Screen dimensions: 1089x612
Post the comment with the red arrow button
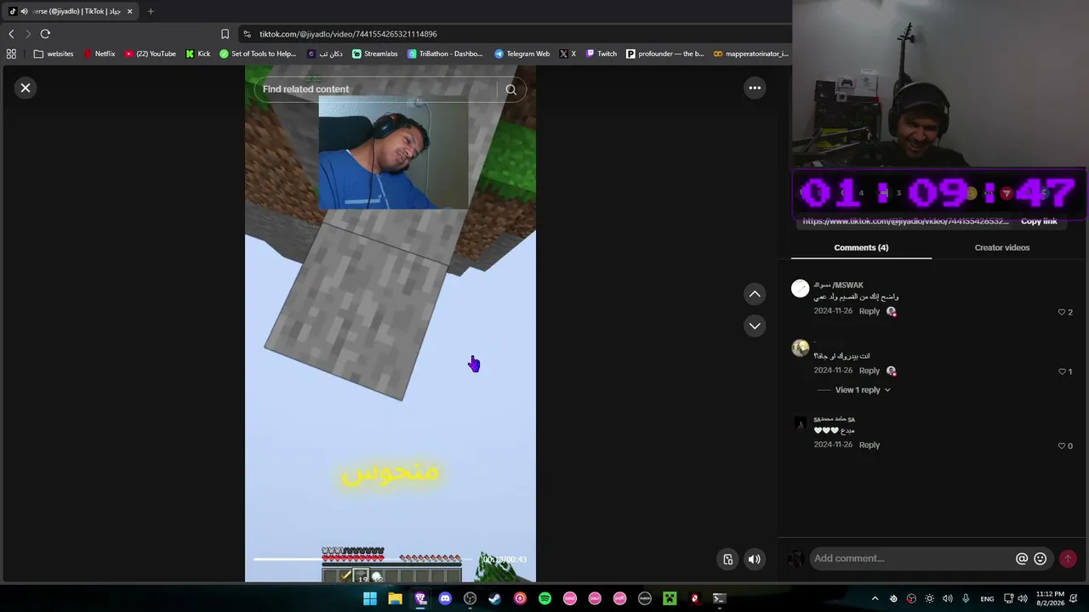1068,558
